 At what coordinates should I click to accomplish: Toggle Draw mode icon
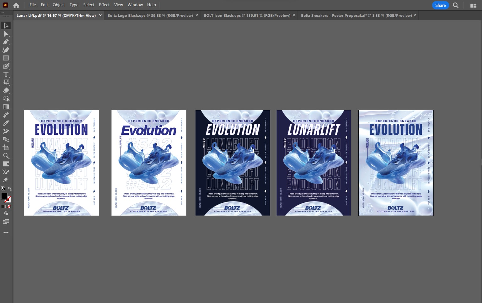pos(6,213)
